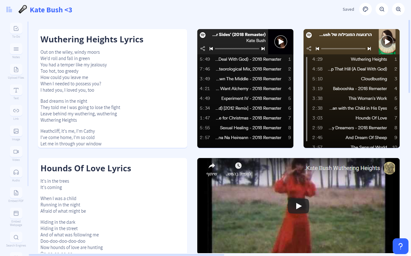Viewport: 411px width, 256px height.
Task: Click the YouTube share arrow icon
Action: pos(212,166)
